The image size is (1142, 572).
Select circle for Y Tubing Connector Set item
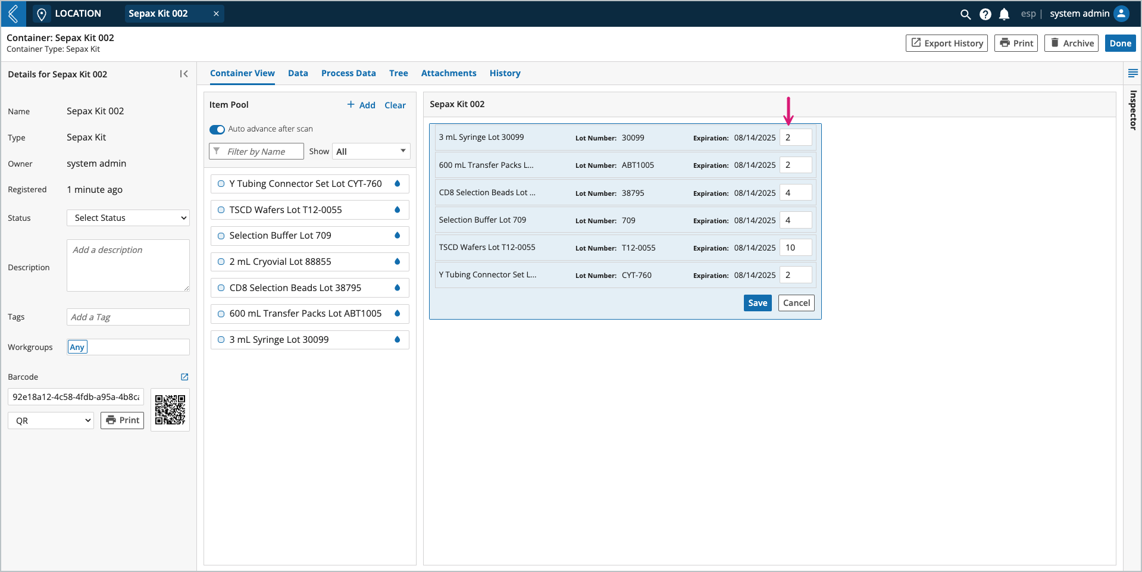pos(221,184)
